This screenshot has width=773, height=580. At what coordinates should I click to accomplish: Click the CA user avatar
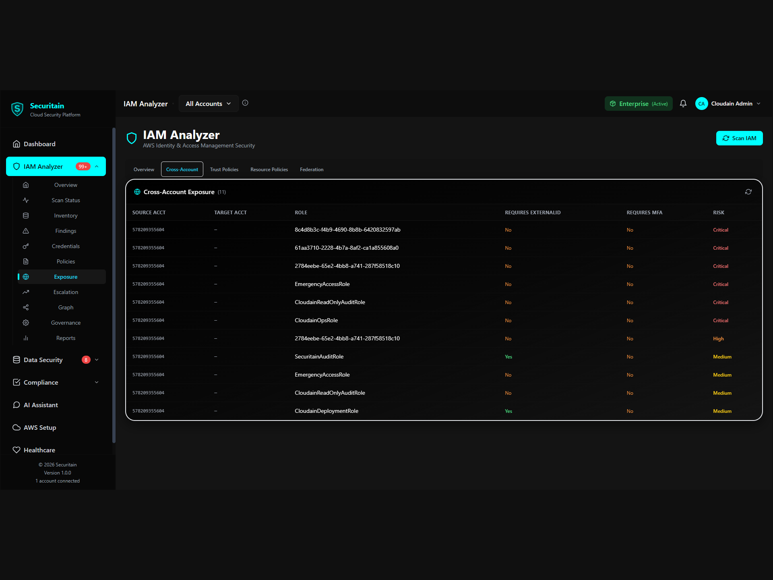(701, 104)
